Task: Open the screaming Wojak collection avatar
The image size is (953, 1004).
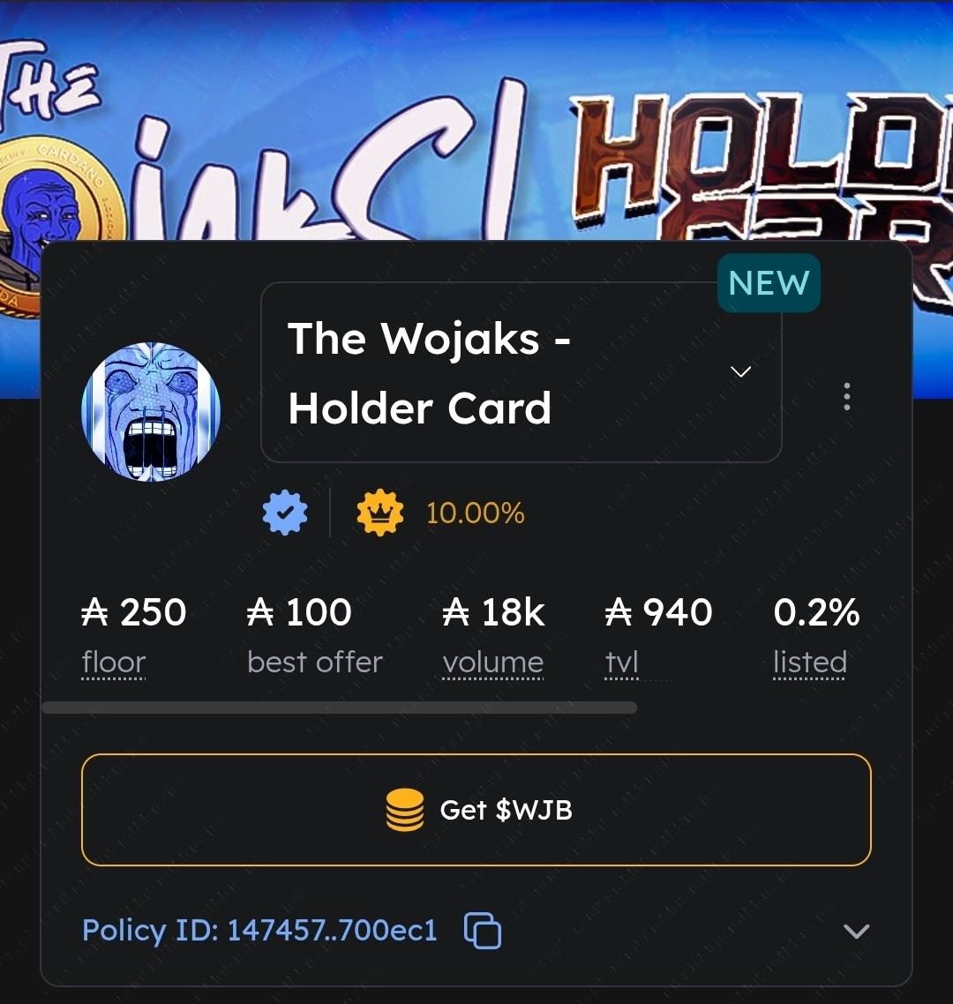Action: tap(151, 411)
